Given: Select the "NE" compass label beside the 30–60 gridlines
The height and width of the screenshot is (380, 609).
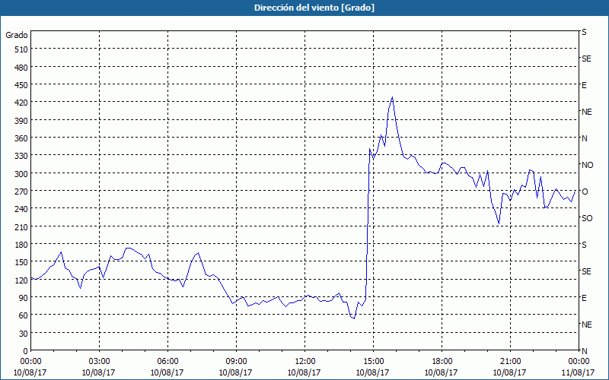Looking at the screenshot, I should click(x=587, y=325).
